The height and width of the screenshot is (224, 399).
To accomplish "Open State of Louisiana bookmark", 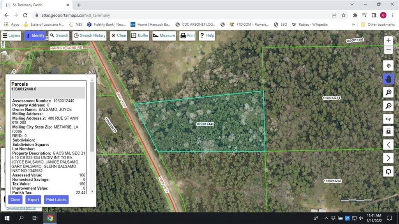I will pos(44,25).
